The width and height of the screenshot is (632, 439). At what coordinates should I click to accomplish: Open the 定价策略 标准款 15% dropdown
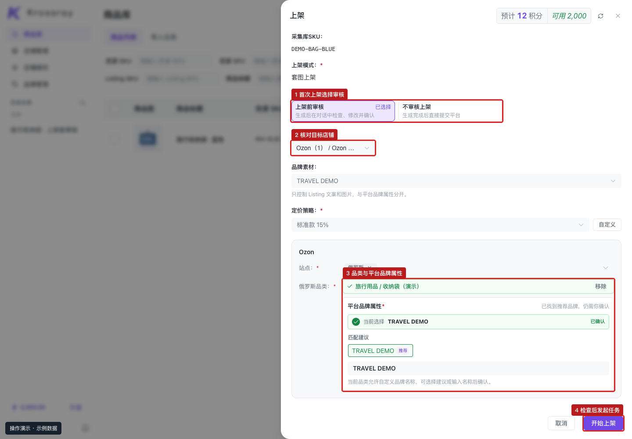point(440,225)
